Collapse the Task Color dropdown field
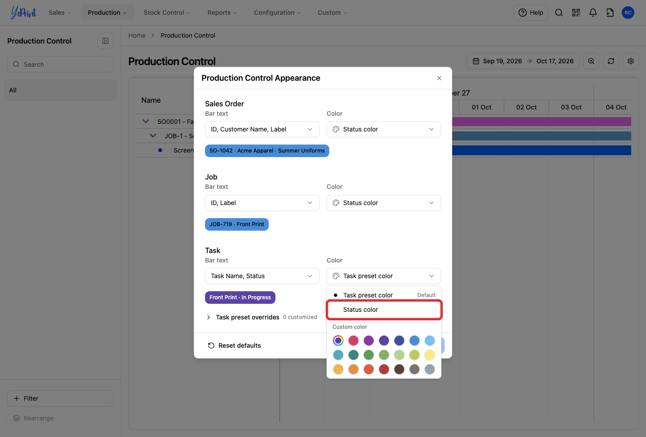The image size is (646, 437). point(384,276)
